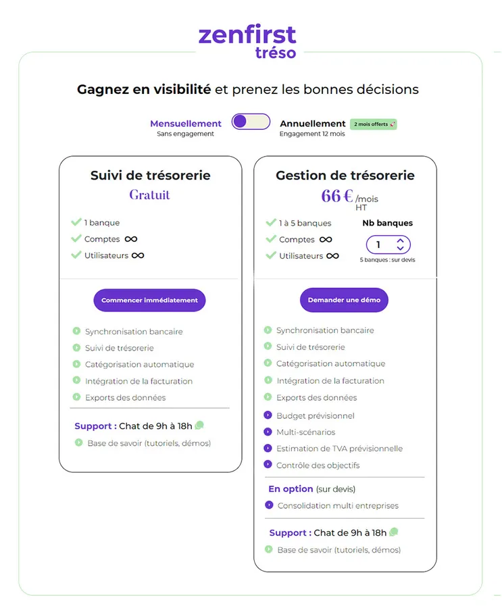Screen dimensions: 502x608
Task: Toggle the monthly/annual billing switch
Action: (251, 122)
